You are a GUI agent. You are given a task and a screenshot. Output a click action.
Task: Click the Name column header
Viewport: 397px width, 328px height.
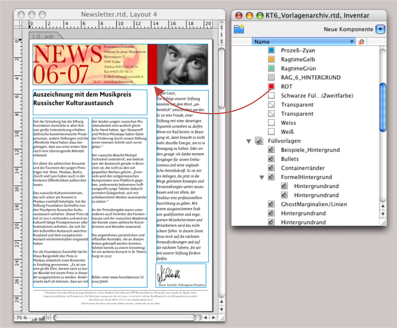pos(303,42)
